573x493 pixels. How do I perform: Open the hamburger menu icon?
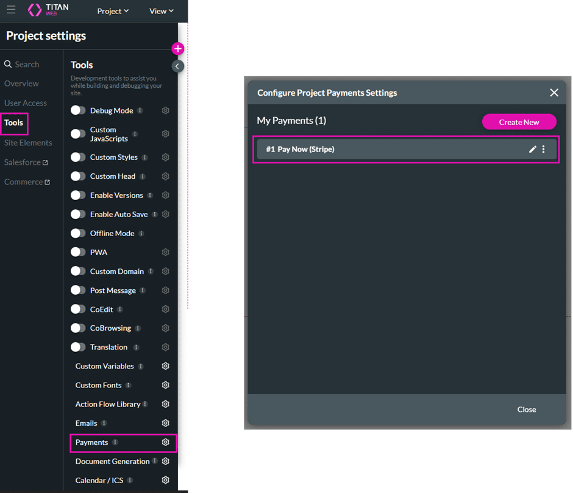pyautogui.click(x=11, y=10)
